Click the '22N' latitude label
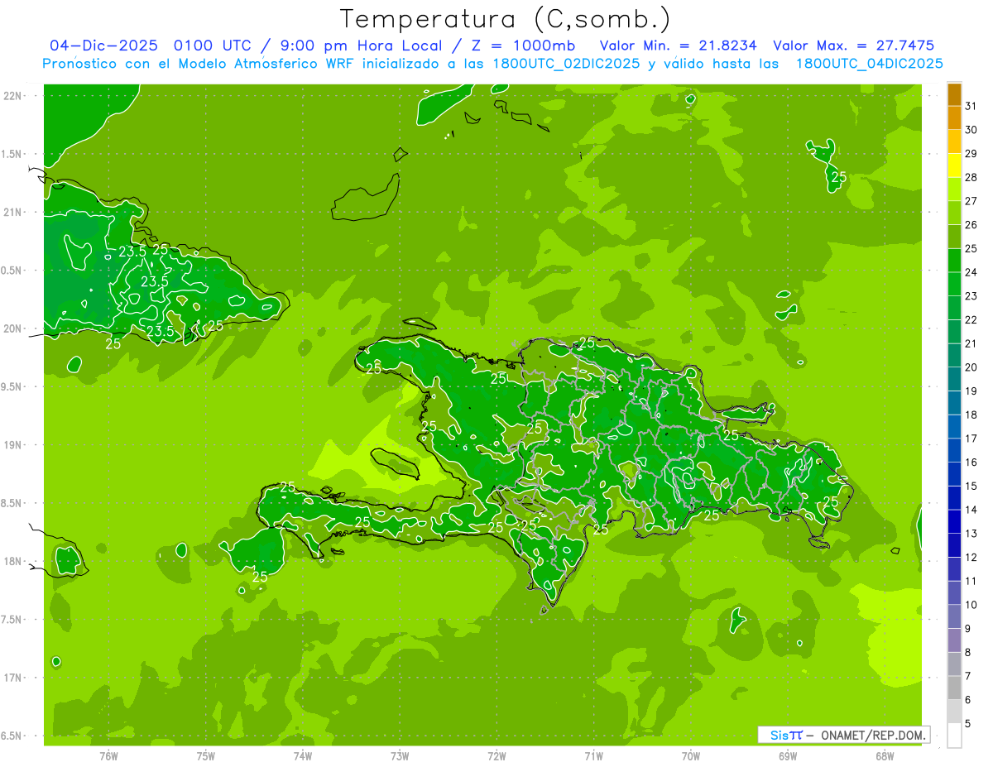 pyautogui.click(x=13, y=96)
